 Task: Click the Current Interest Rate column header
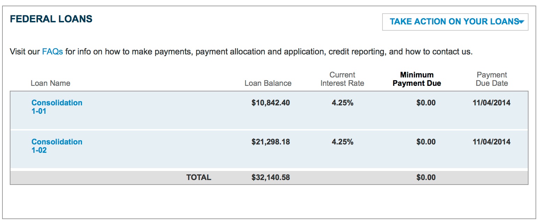pos(342,79)
